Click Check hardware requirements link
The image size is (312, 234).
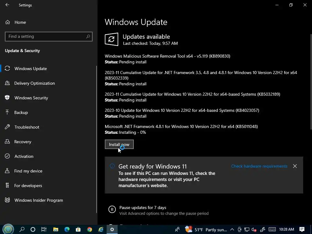259,166
